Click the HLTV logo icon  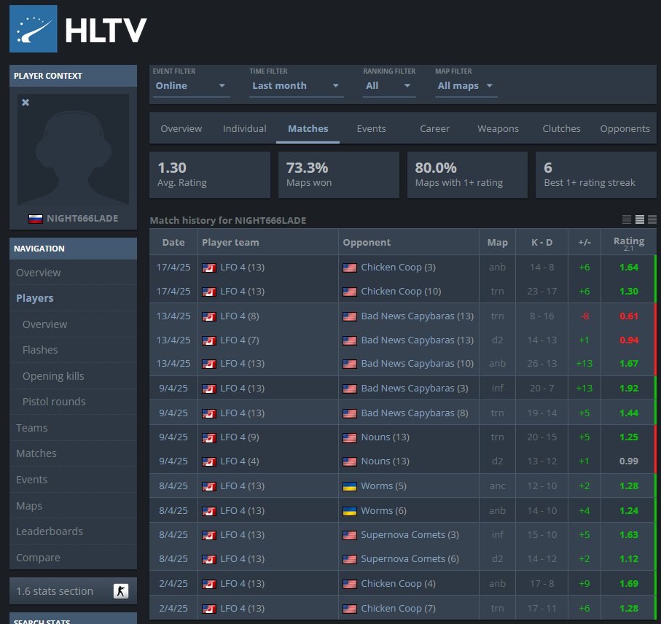tap(34, 28)
